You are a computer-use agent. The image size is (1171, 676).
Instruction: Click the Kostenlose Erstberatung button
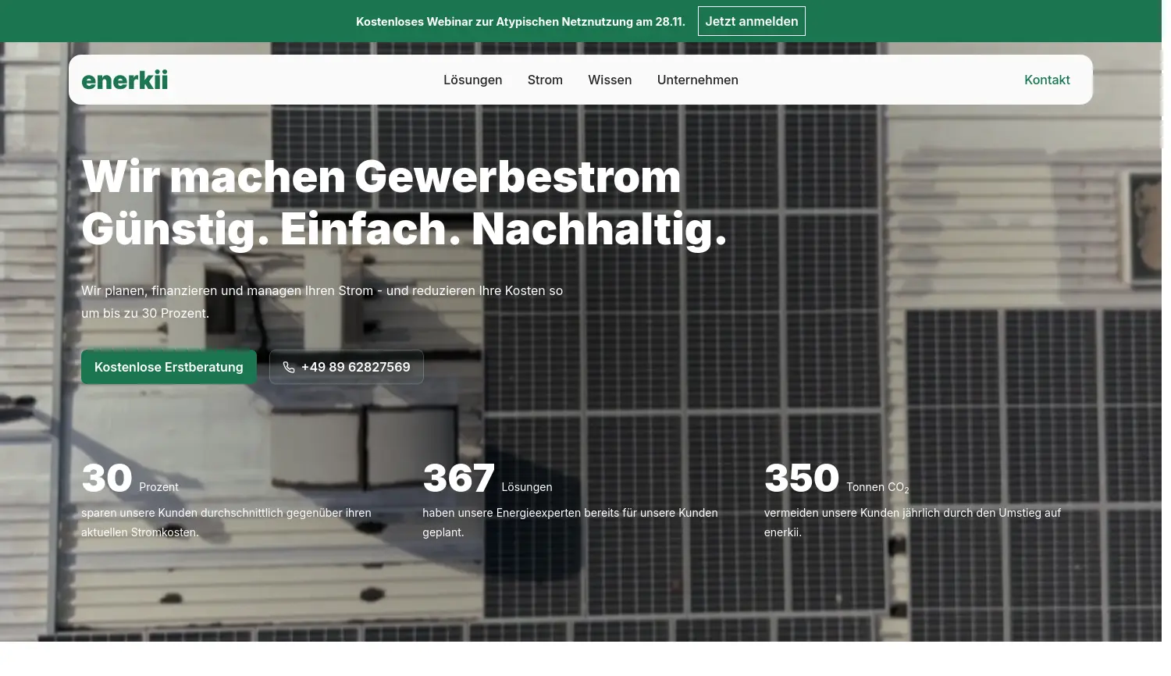169,367
